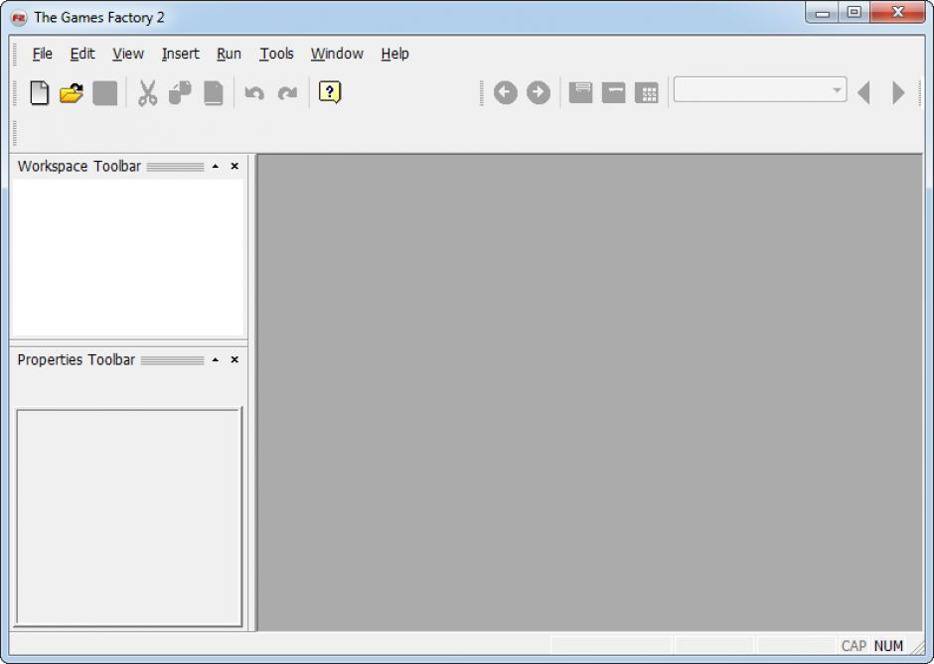Image resolution: width=934 pixels, height=664 pixels.
Task: Maximize the Games Factory 2 window
Action: point(855,13)
